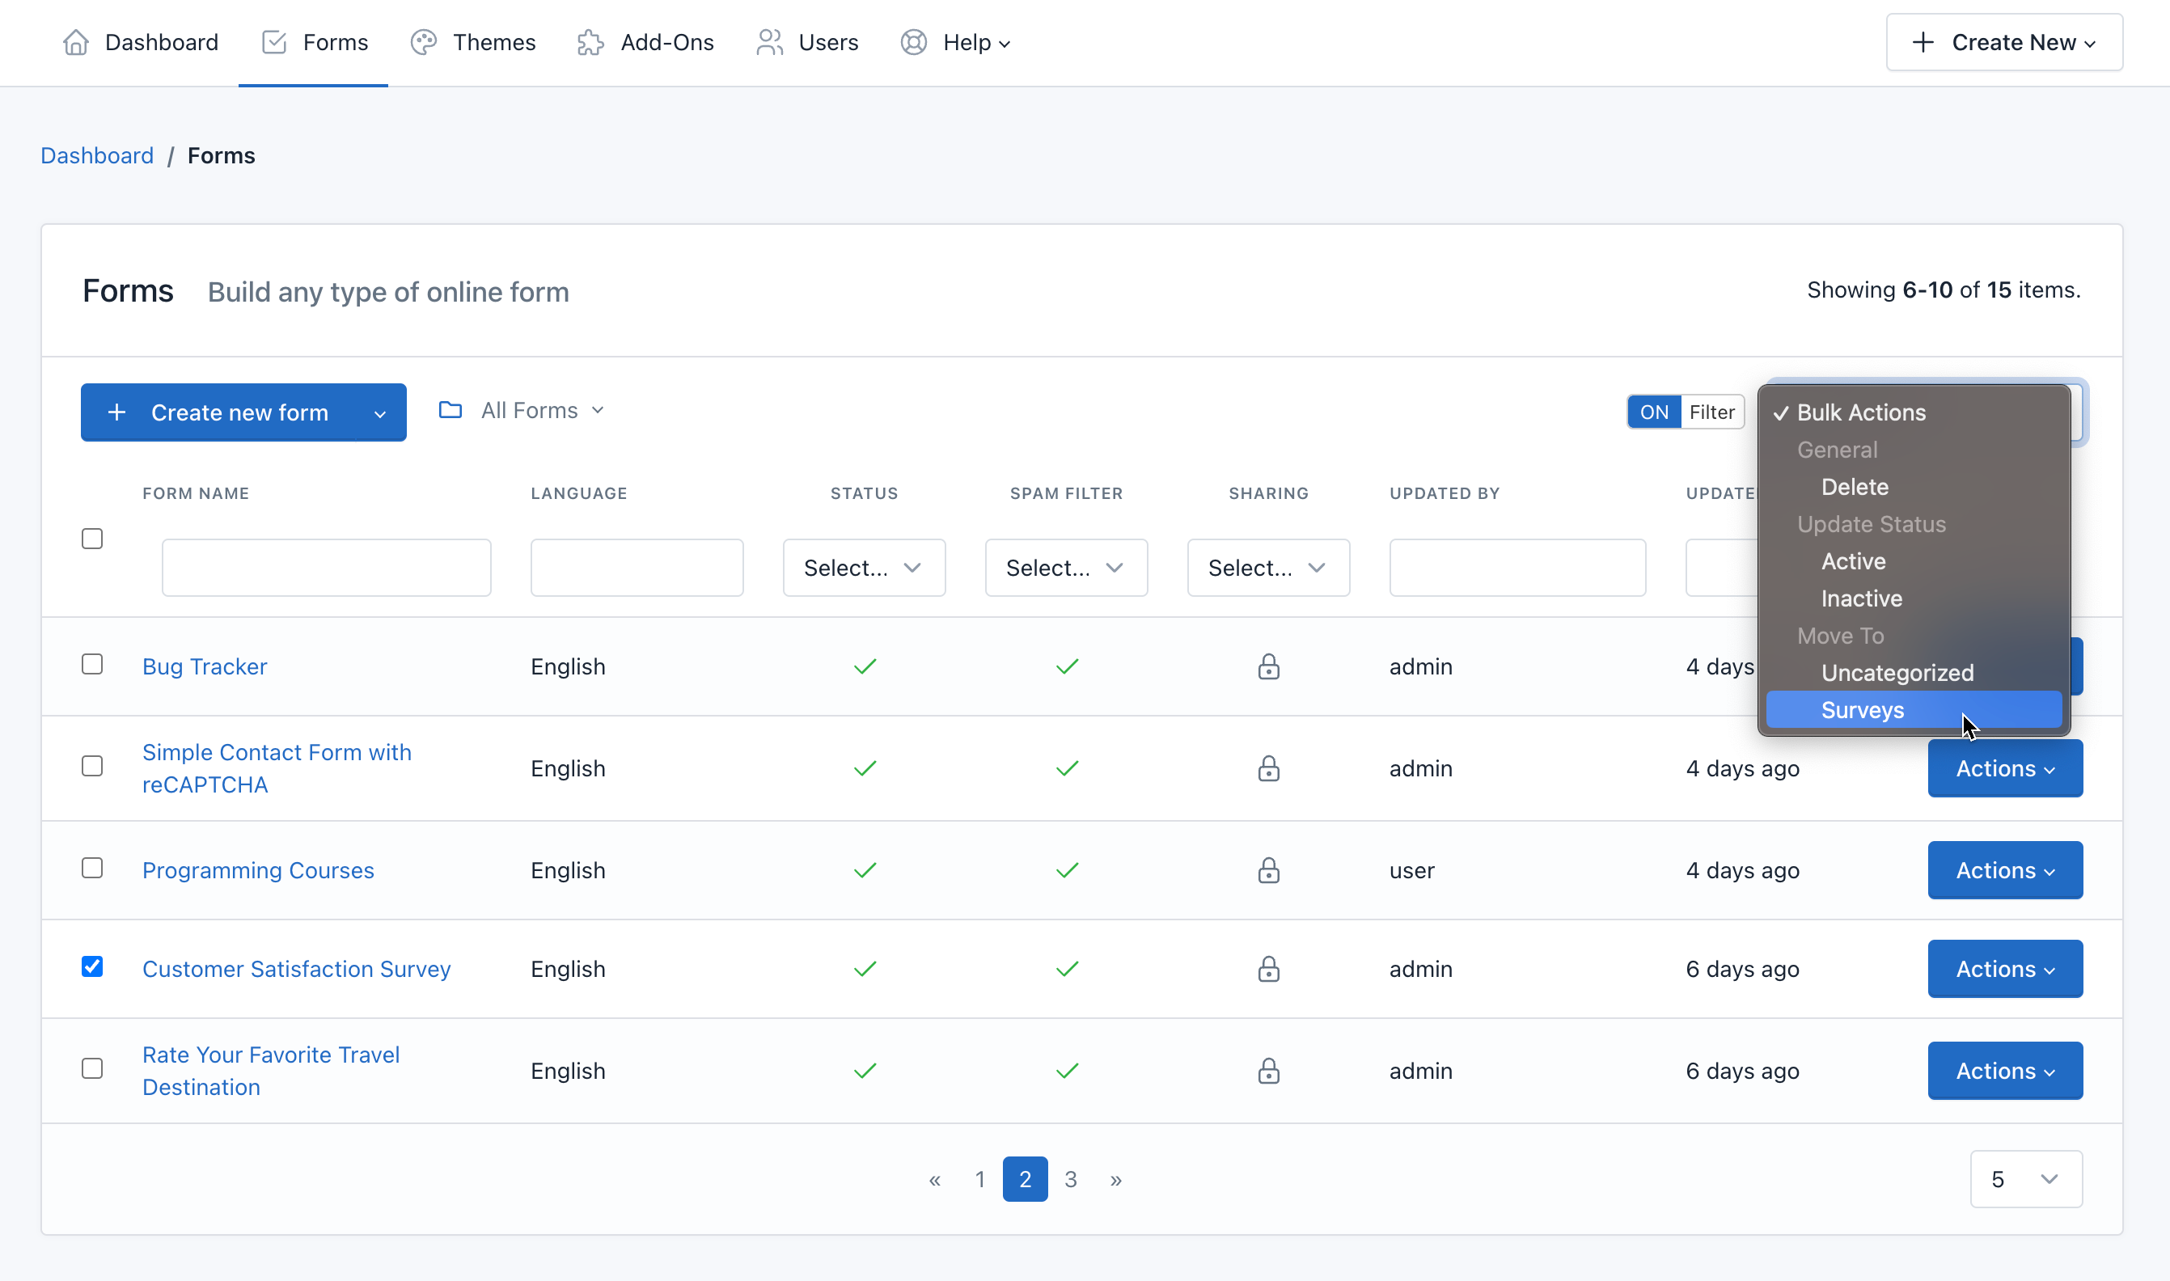
Task: Expand the Sharing filter dropdown
Action: [1266, 566]
